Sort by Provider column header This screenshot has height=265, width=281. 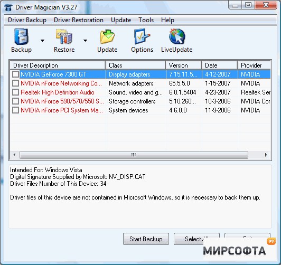coord(254,65)
